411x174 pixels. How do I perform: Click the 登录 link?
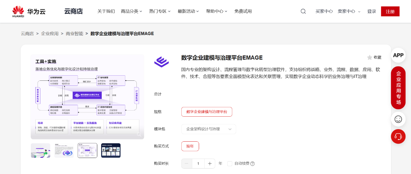[x=372, y=11]
